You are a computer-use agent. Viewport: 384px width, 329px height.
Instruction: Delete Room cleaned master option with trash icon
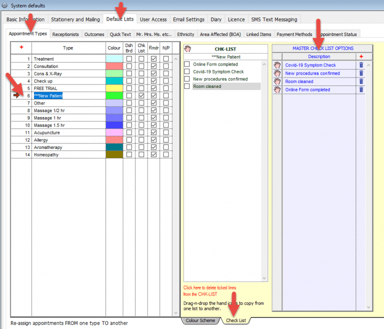click(x=361, y=81)
